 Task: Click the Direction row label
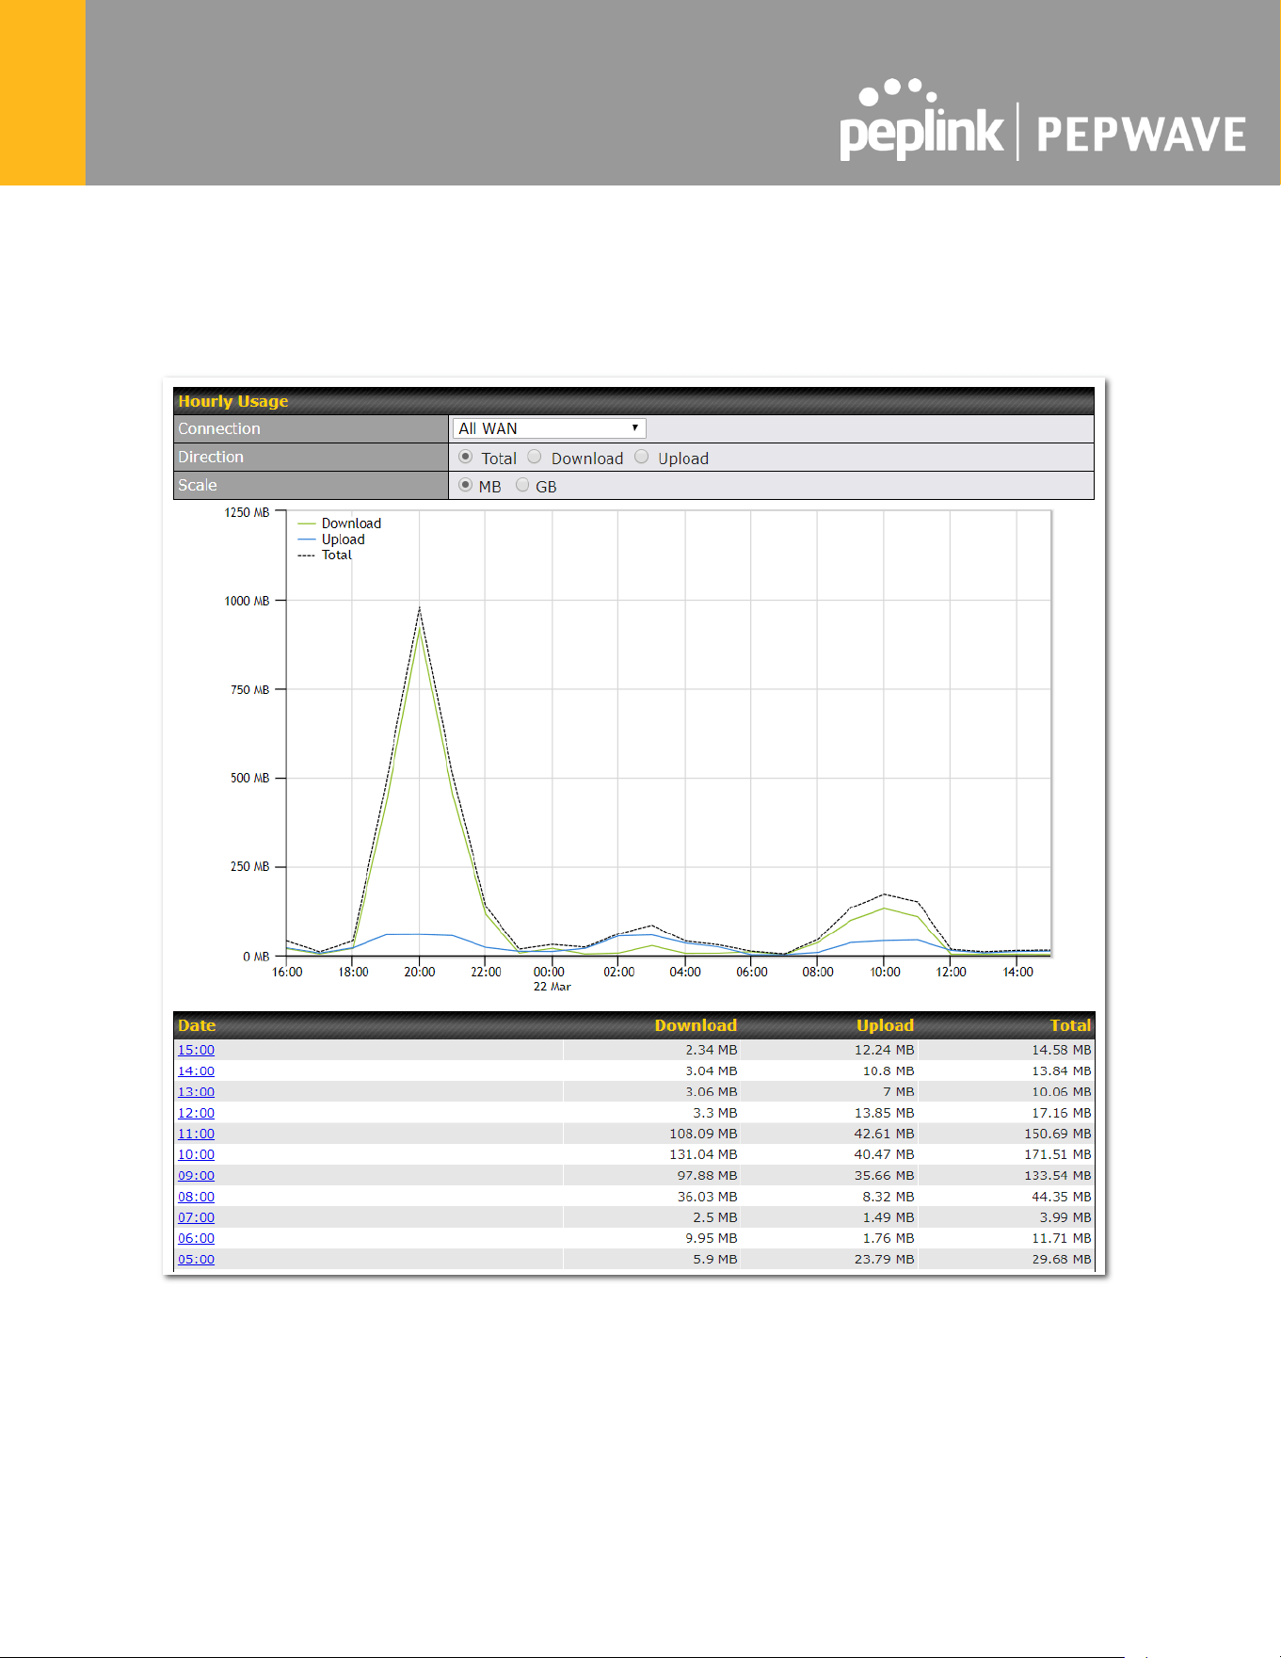point(211,457)
